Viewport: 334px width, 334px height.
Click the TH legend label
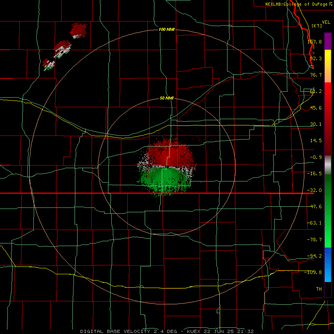[x=319, y=289]
